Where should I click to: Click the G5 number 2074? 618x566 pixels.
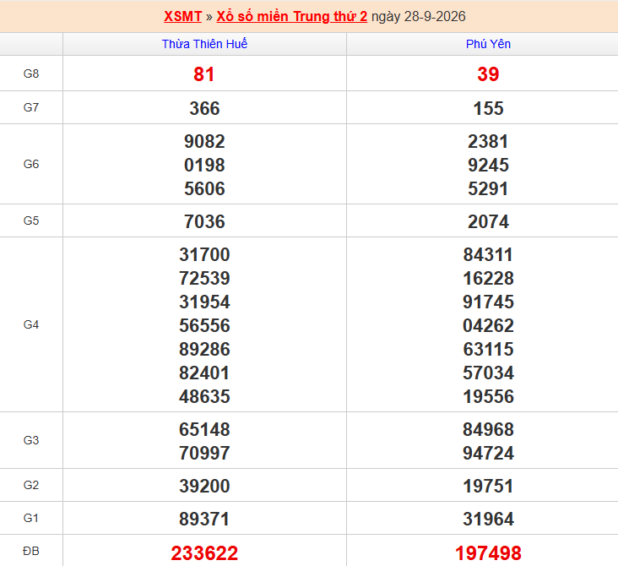click(488, 221)
